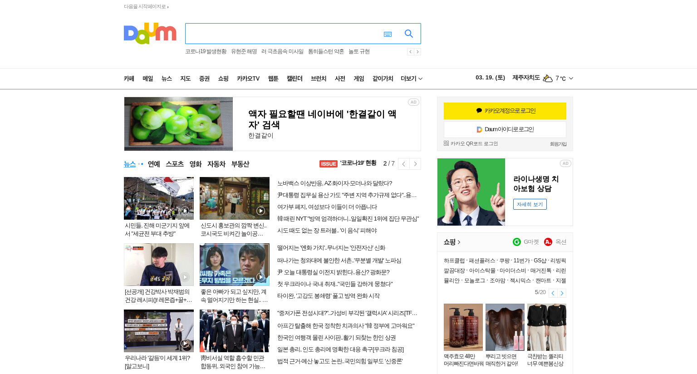The image size is (697, 374).
Task: Show next trending search keywords
Action: click(417, 52)
